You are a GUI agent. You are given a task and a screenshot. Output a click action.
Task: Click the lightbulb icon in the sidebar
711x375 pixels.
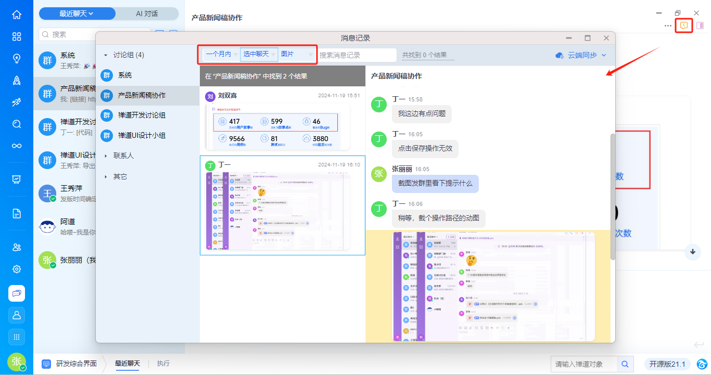point(17,58)
